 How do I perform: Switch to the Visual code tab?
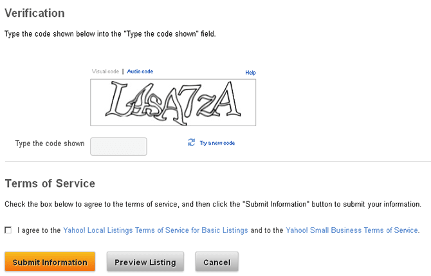(x=105, y=71)
